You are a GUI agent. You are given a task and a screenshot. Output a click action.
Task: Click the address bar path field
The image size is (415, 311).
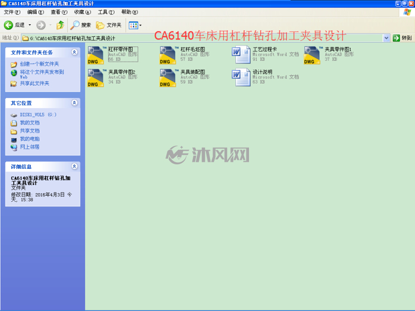coord(202,38)
